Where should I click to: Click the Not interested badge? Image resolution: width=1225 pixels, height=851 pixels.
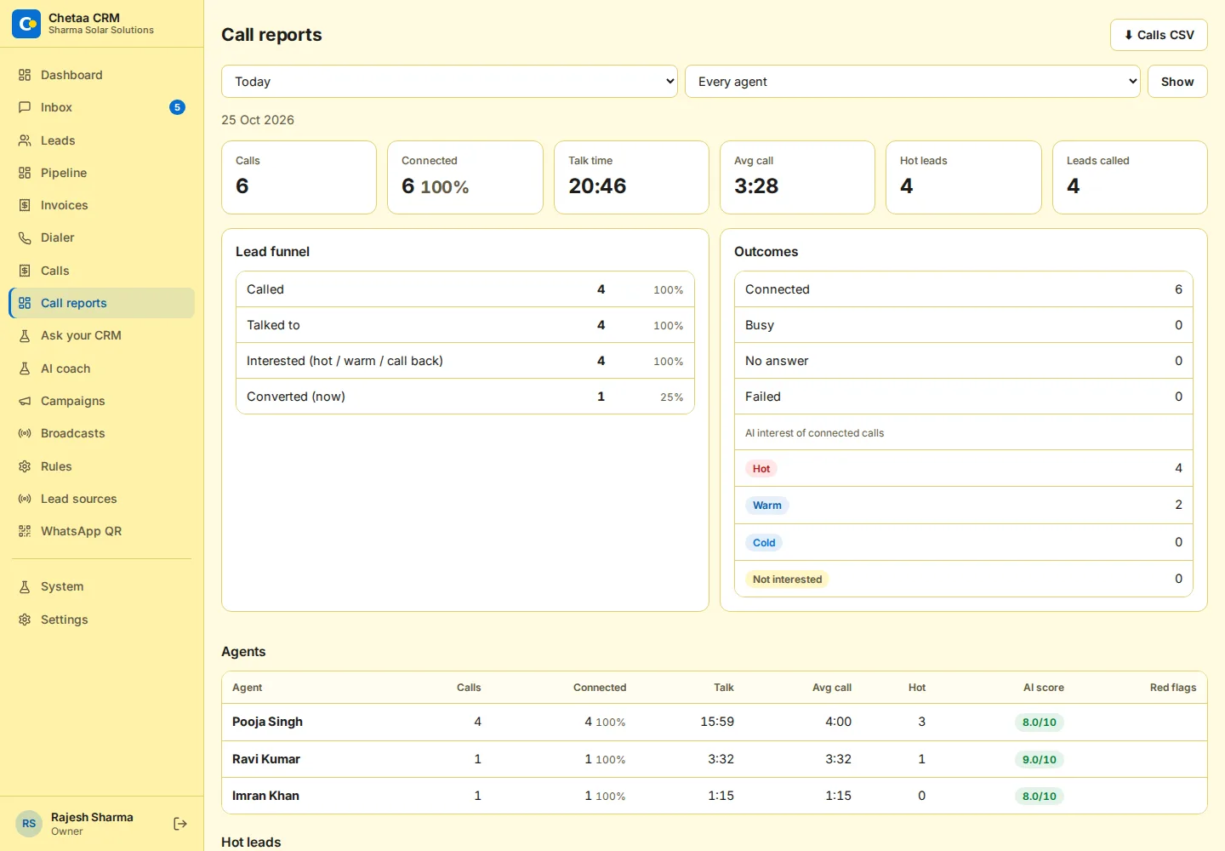[788, 580]
